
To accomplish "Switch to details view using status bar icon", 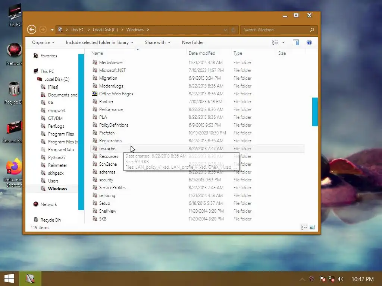I will [304, 227].
